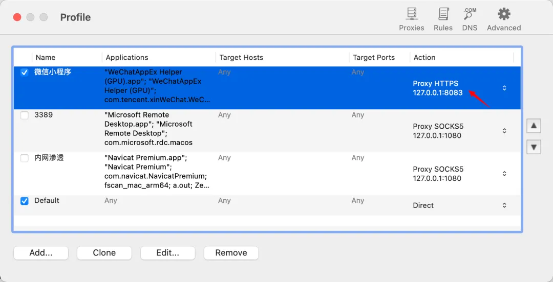This screenshot has height=282, width=553.
Task: Click the Remove button
Action: [231, 253]
